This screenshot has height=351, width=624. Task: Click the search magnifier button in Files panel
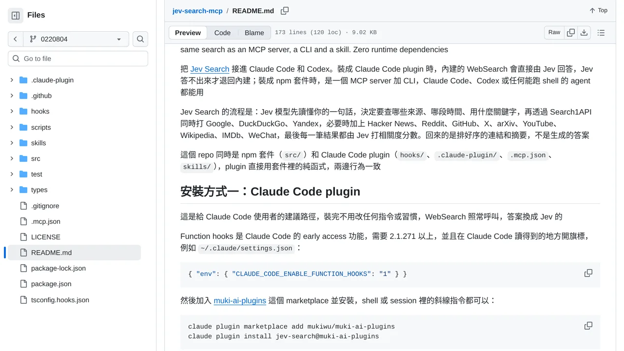click(x=140, y=39)
